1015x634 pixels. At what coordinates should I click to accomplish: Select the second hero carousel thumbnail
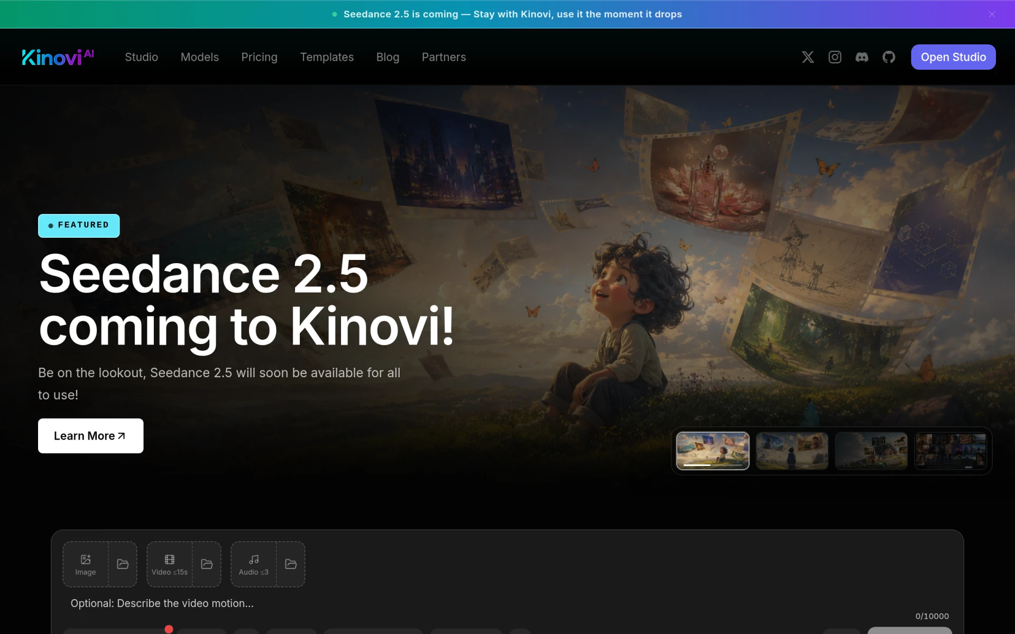[792, 451]
